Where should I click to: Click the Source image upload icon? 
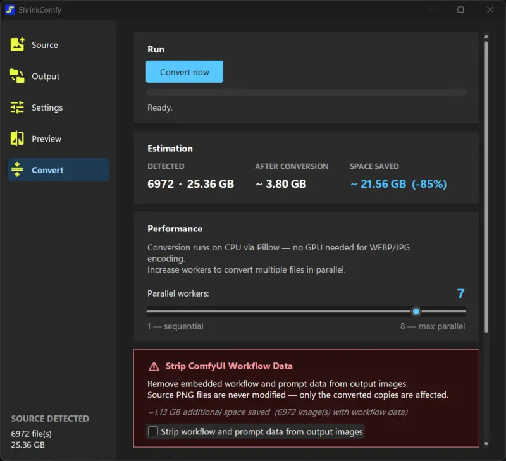[x=18, y=44]
